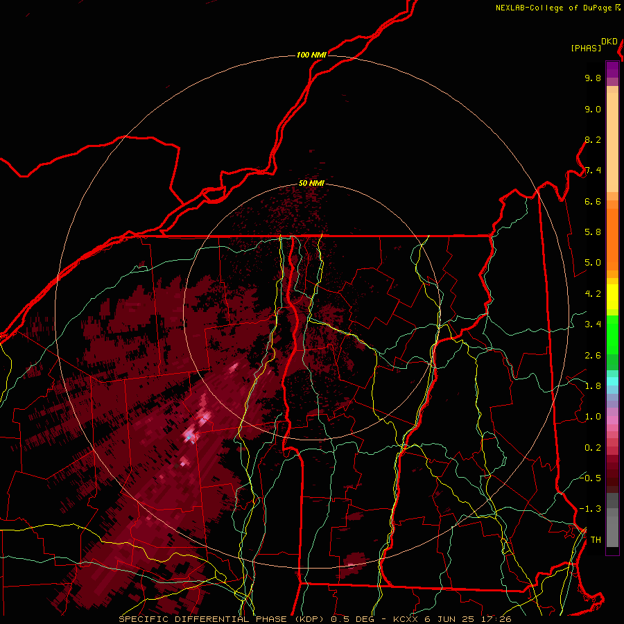Click the -1.3 scale value
The height and width of the screenshot is (624, 624).
(590, 510)
